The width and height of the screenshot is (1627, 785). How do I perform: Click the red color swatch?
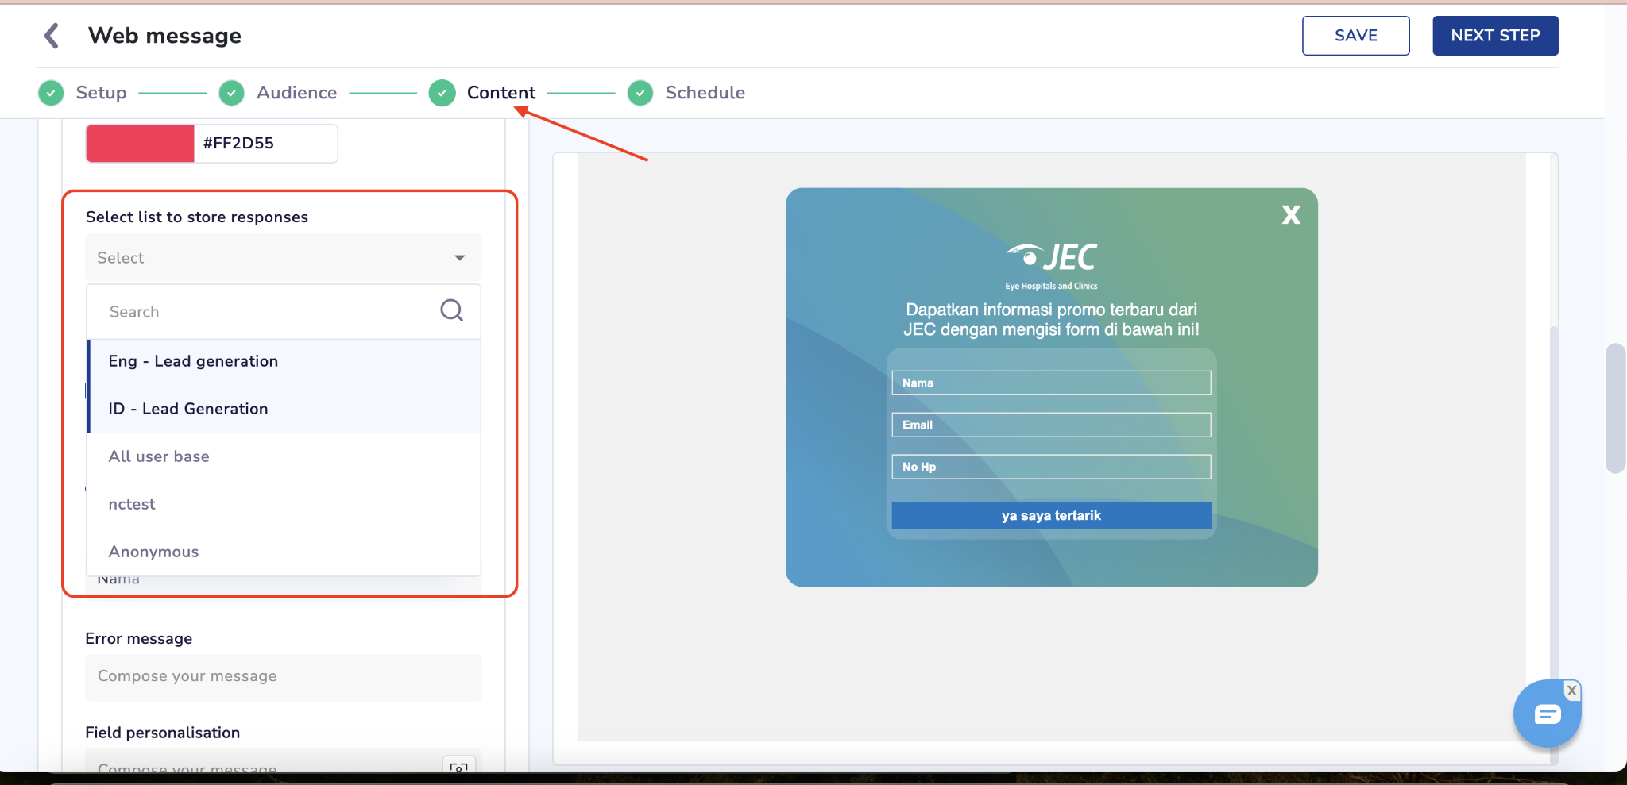(x=140, y=144)
